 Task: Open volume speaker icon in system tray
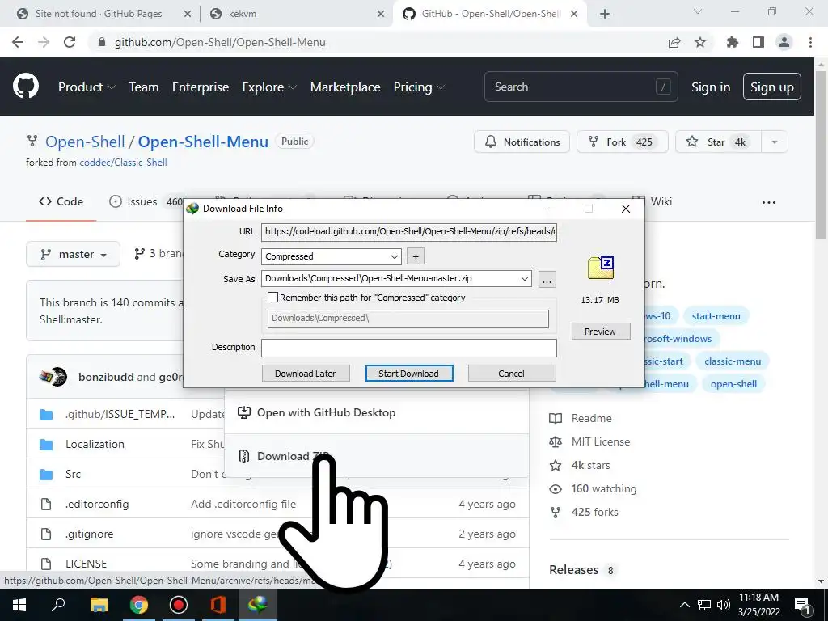click(x=724, y=605)
